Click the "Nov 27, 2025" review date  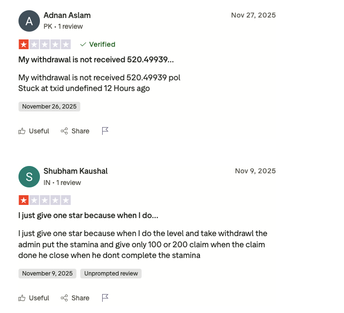click(x=253, y=15)
